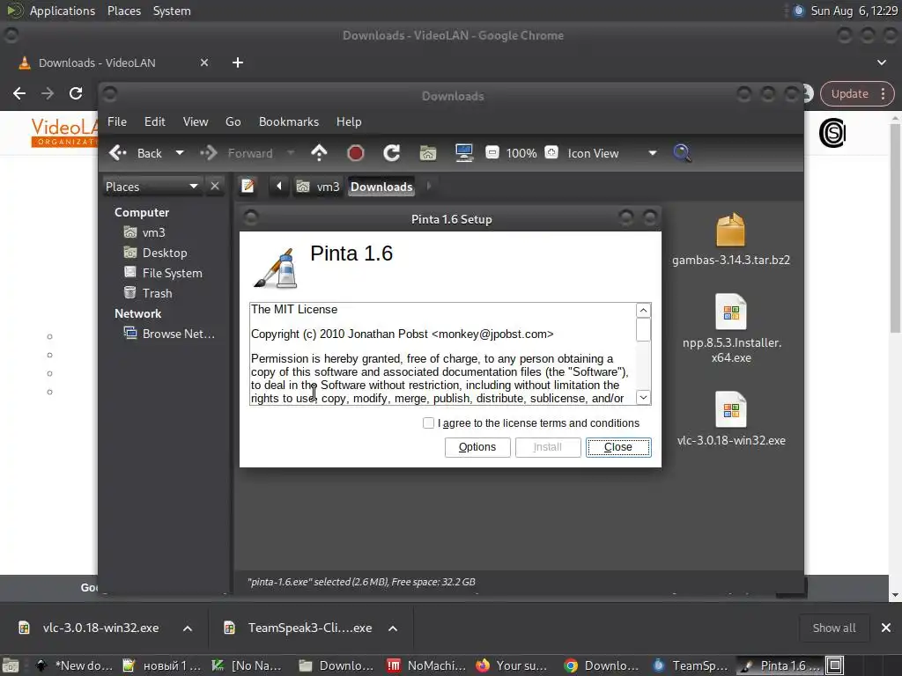Expand the Back history dropdown arrow
The height and width of the screenshot is (676, 902).
tap(180, 153)
